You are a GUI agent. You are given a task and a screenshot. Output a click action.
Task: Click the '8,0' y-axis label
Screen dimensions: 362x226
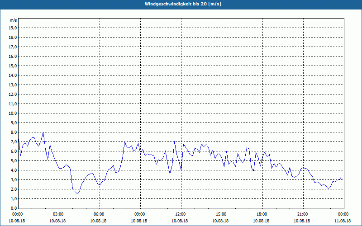(14, 132)
